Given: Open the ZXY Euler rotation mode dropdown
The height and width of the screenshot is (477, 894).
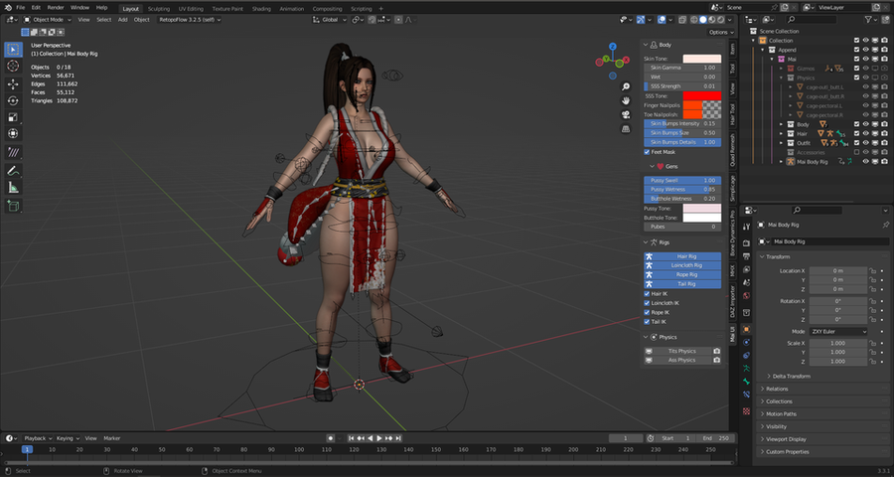Looking at the screenshot, I should 838,332.
